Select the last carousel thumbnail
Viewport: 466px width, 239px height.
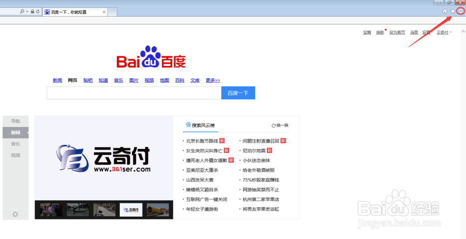[158, 210]
